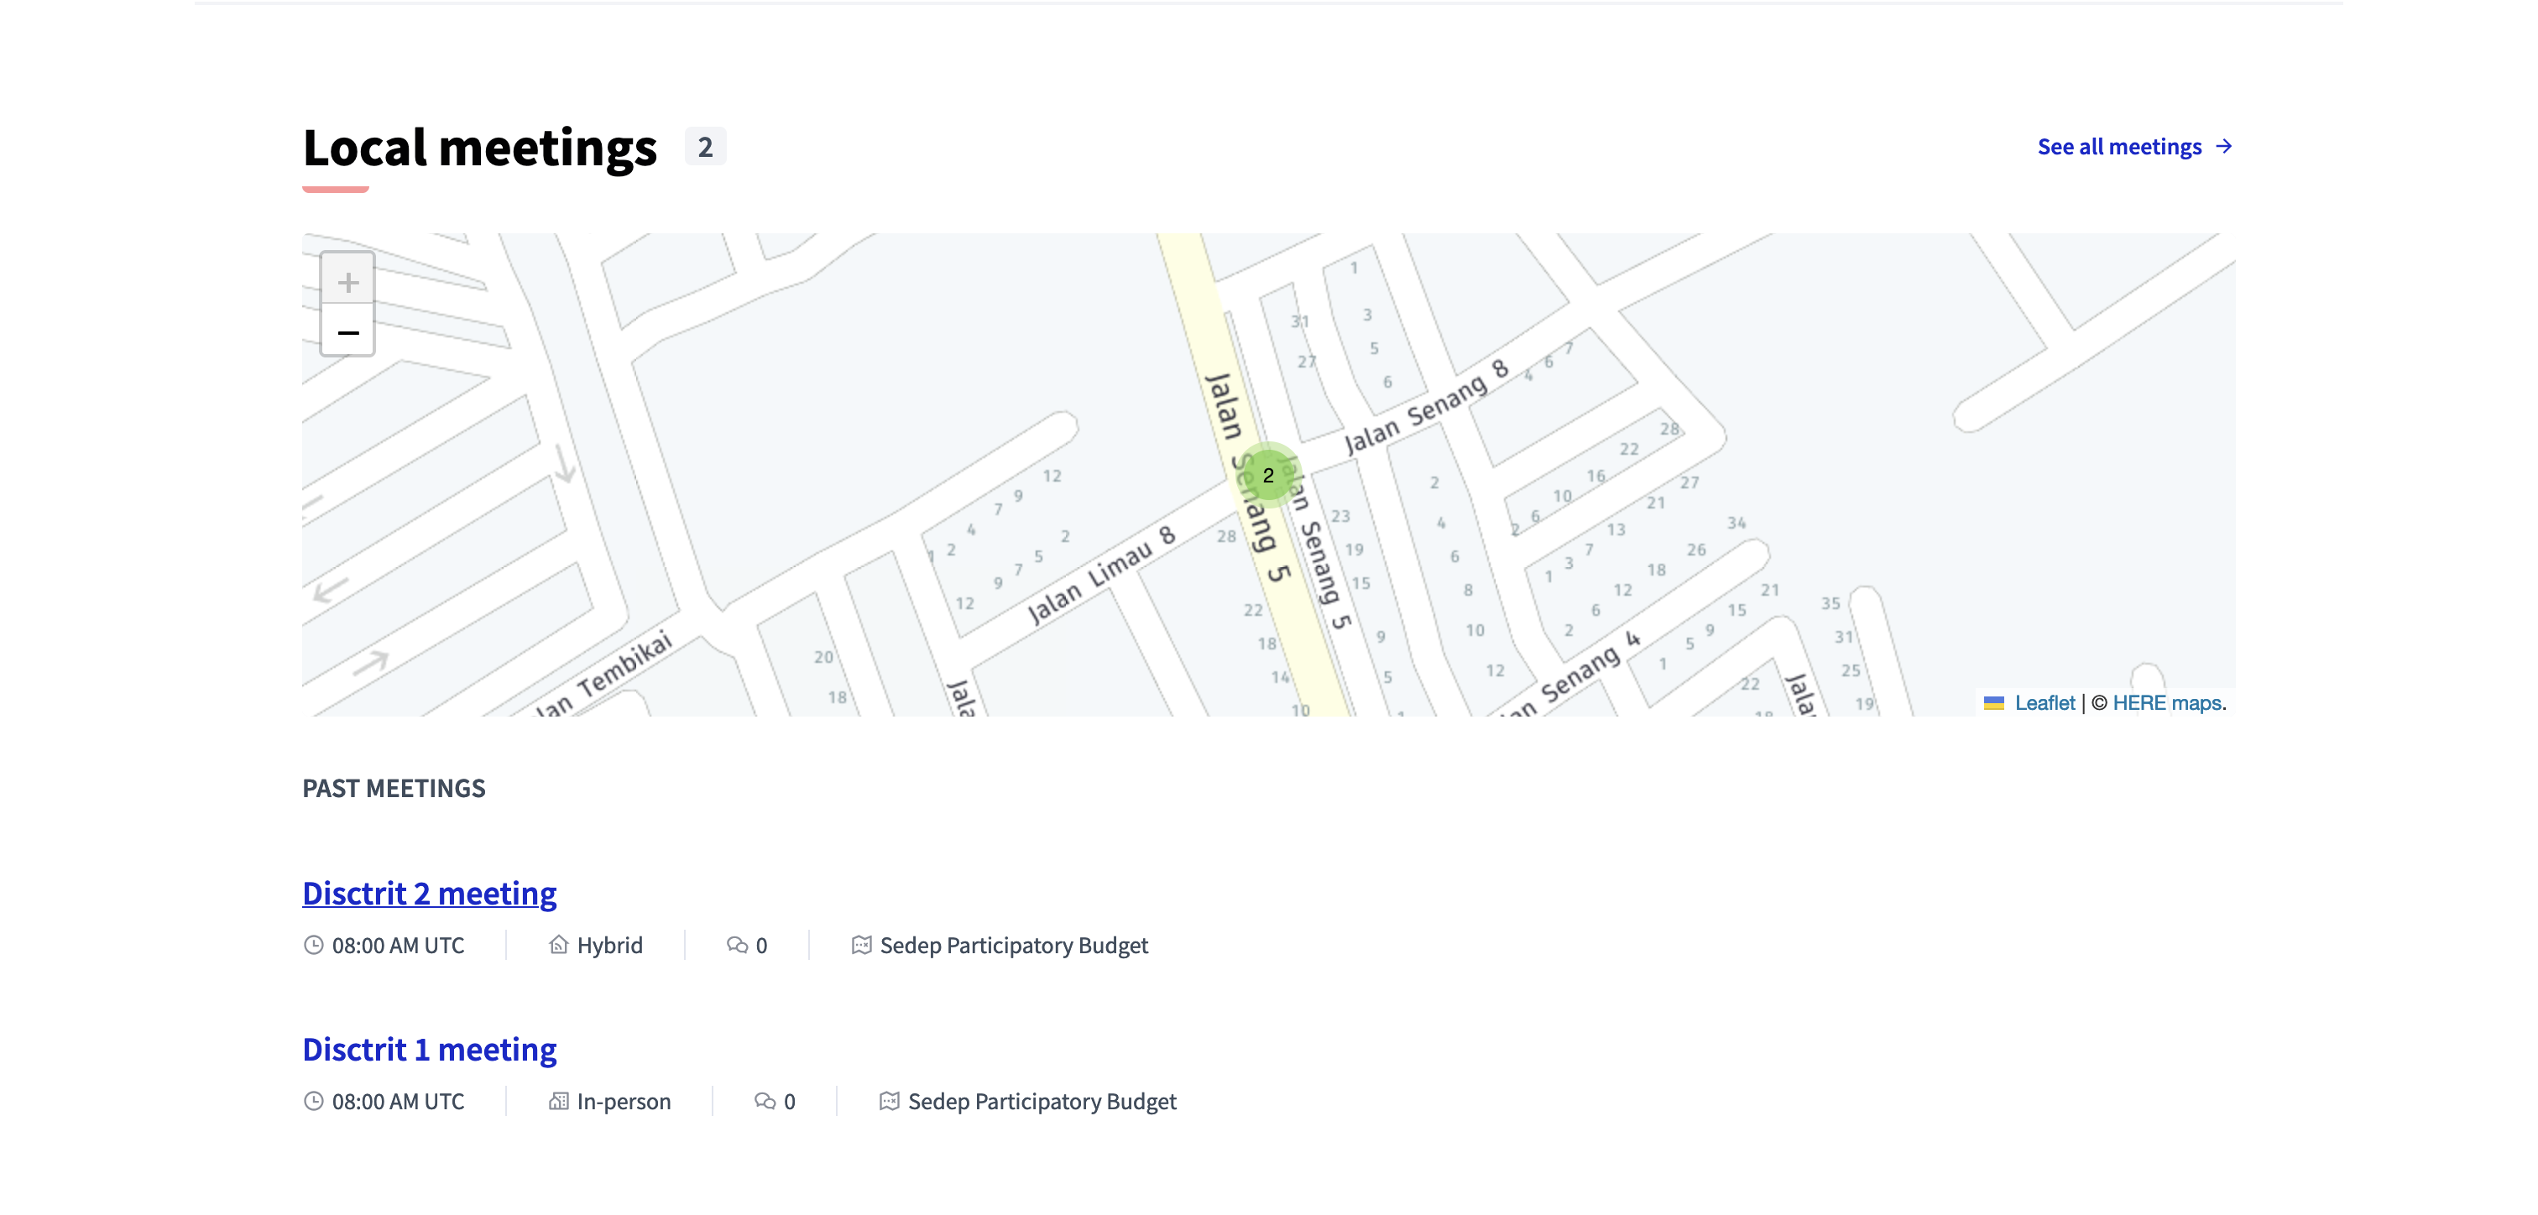This screenshot has height=1215, width=2538.
Task: Click the comment bubble icon for Disctrit 1 meeting
Action: (x=764, y=1101)
